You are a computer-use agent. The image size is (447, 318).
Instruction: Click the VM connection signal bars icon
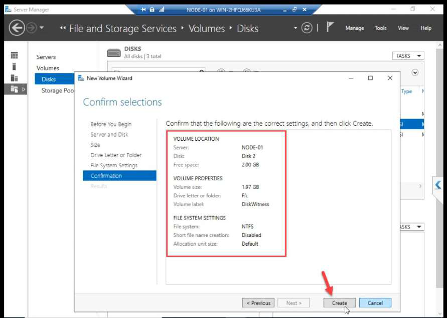[x=162, y=10]
